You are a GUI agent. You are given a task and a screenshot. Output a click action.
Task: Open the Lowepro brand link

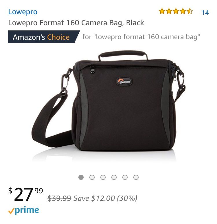[x=23, y=12]
